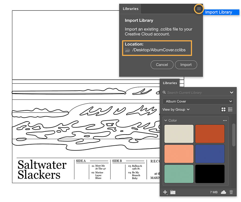
Task: Switch to list view of library items
Action: (230, 109)
